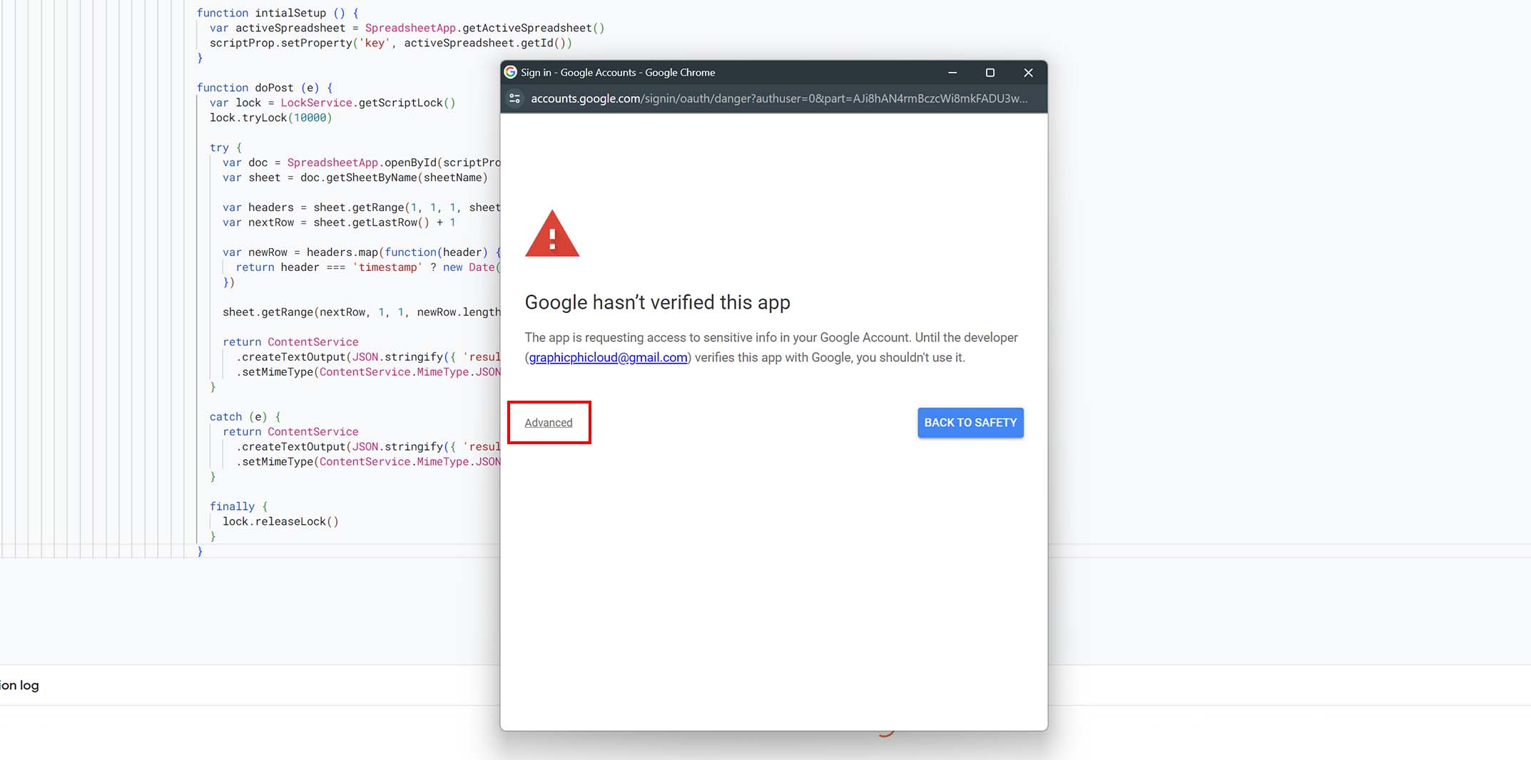Click the "Google hasn't verified this app" heading

point(657,302)
